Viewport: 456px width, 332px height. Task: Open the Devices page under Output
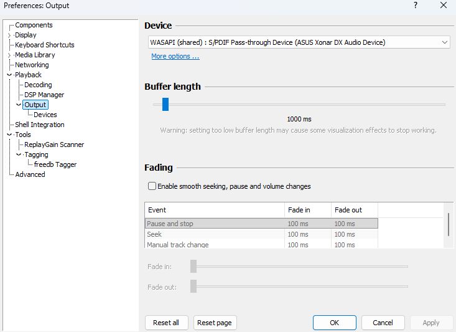(x=45, y=115)
